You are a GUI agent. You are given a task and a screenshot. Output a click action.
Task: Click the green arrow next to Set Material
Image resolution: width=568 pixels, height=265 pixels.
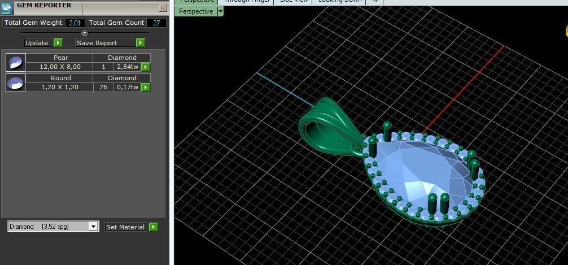[153, 227]
